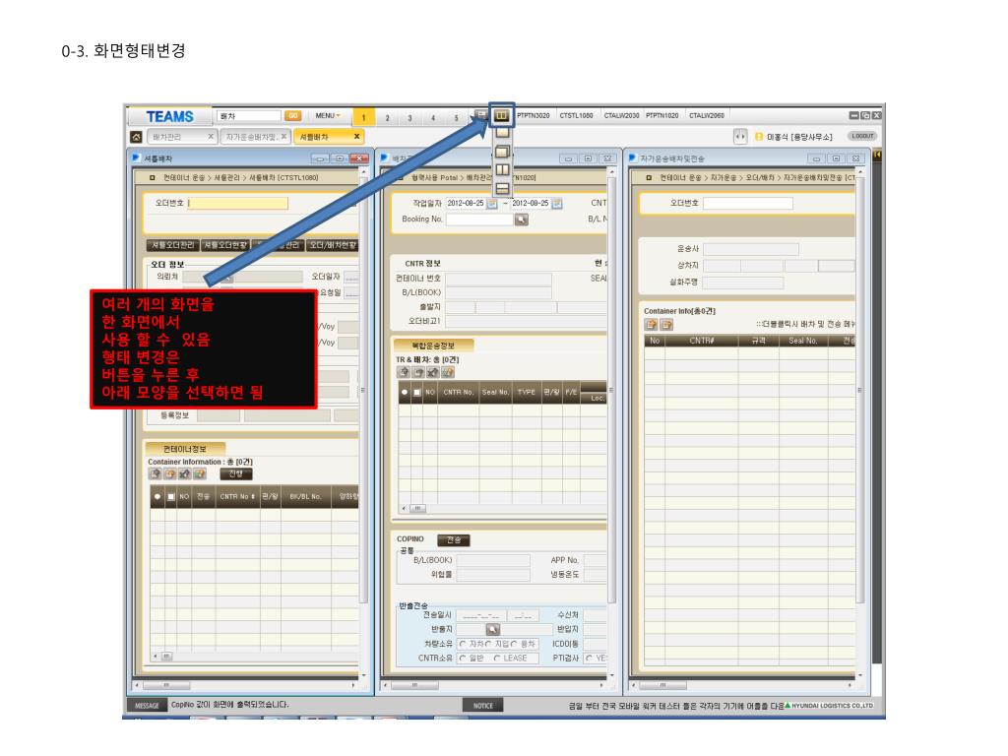The height and width of the screenshot is (756, 1008).
Task: Open the calendar icon after the end date
Action: (x=557, y=203)
